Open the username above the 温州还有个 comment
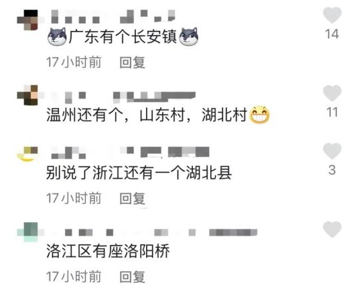Screen dimensions: 351x294 [x=123, y=97]
